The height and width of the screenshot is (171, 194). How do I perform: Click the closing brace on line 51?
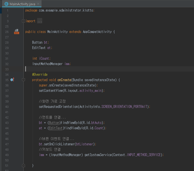click(x=33, y=166)
